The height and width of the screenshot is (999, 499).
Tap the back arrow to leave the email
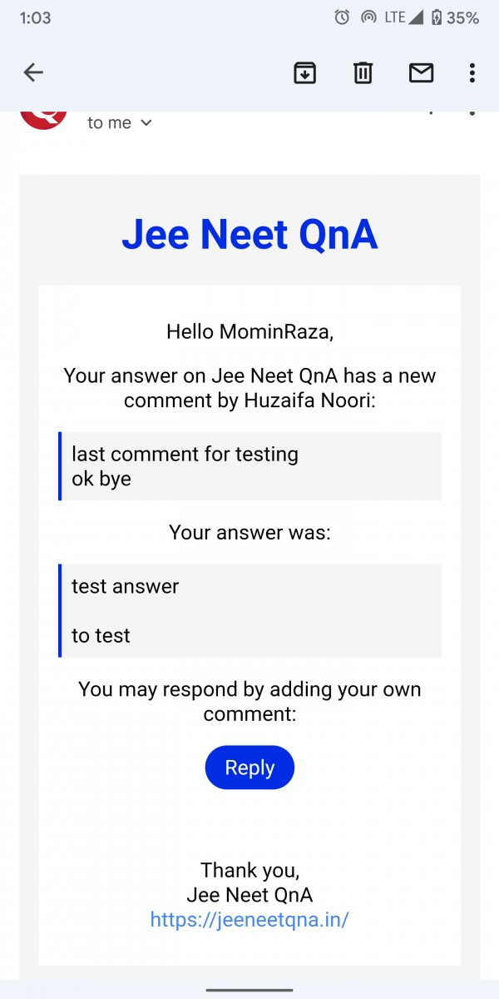[33, 73]
